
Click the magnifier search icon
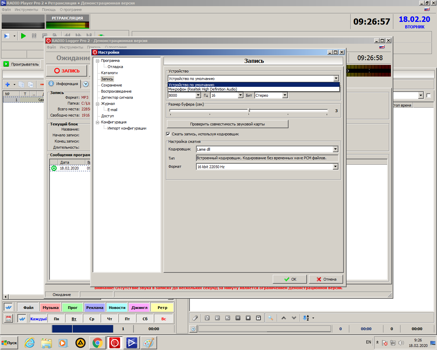(270, 318)
